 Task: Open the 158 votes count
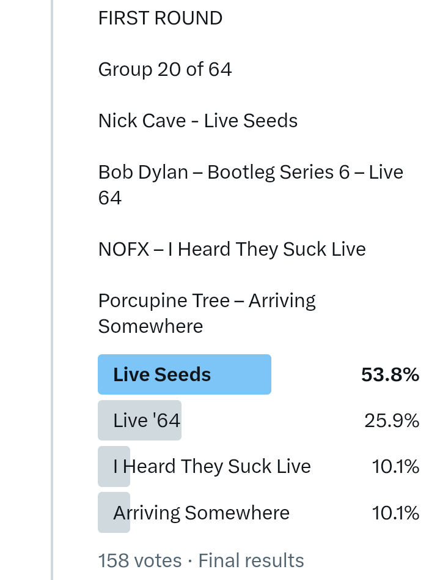[140, 560]
